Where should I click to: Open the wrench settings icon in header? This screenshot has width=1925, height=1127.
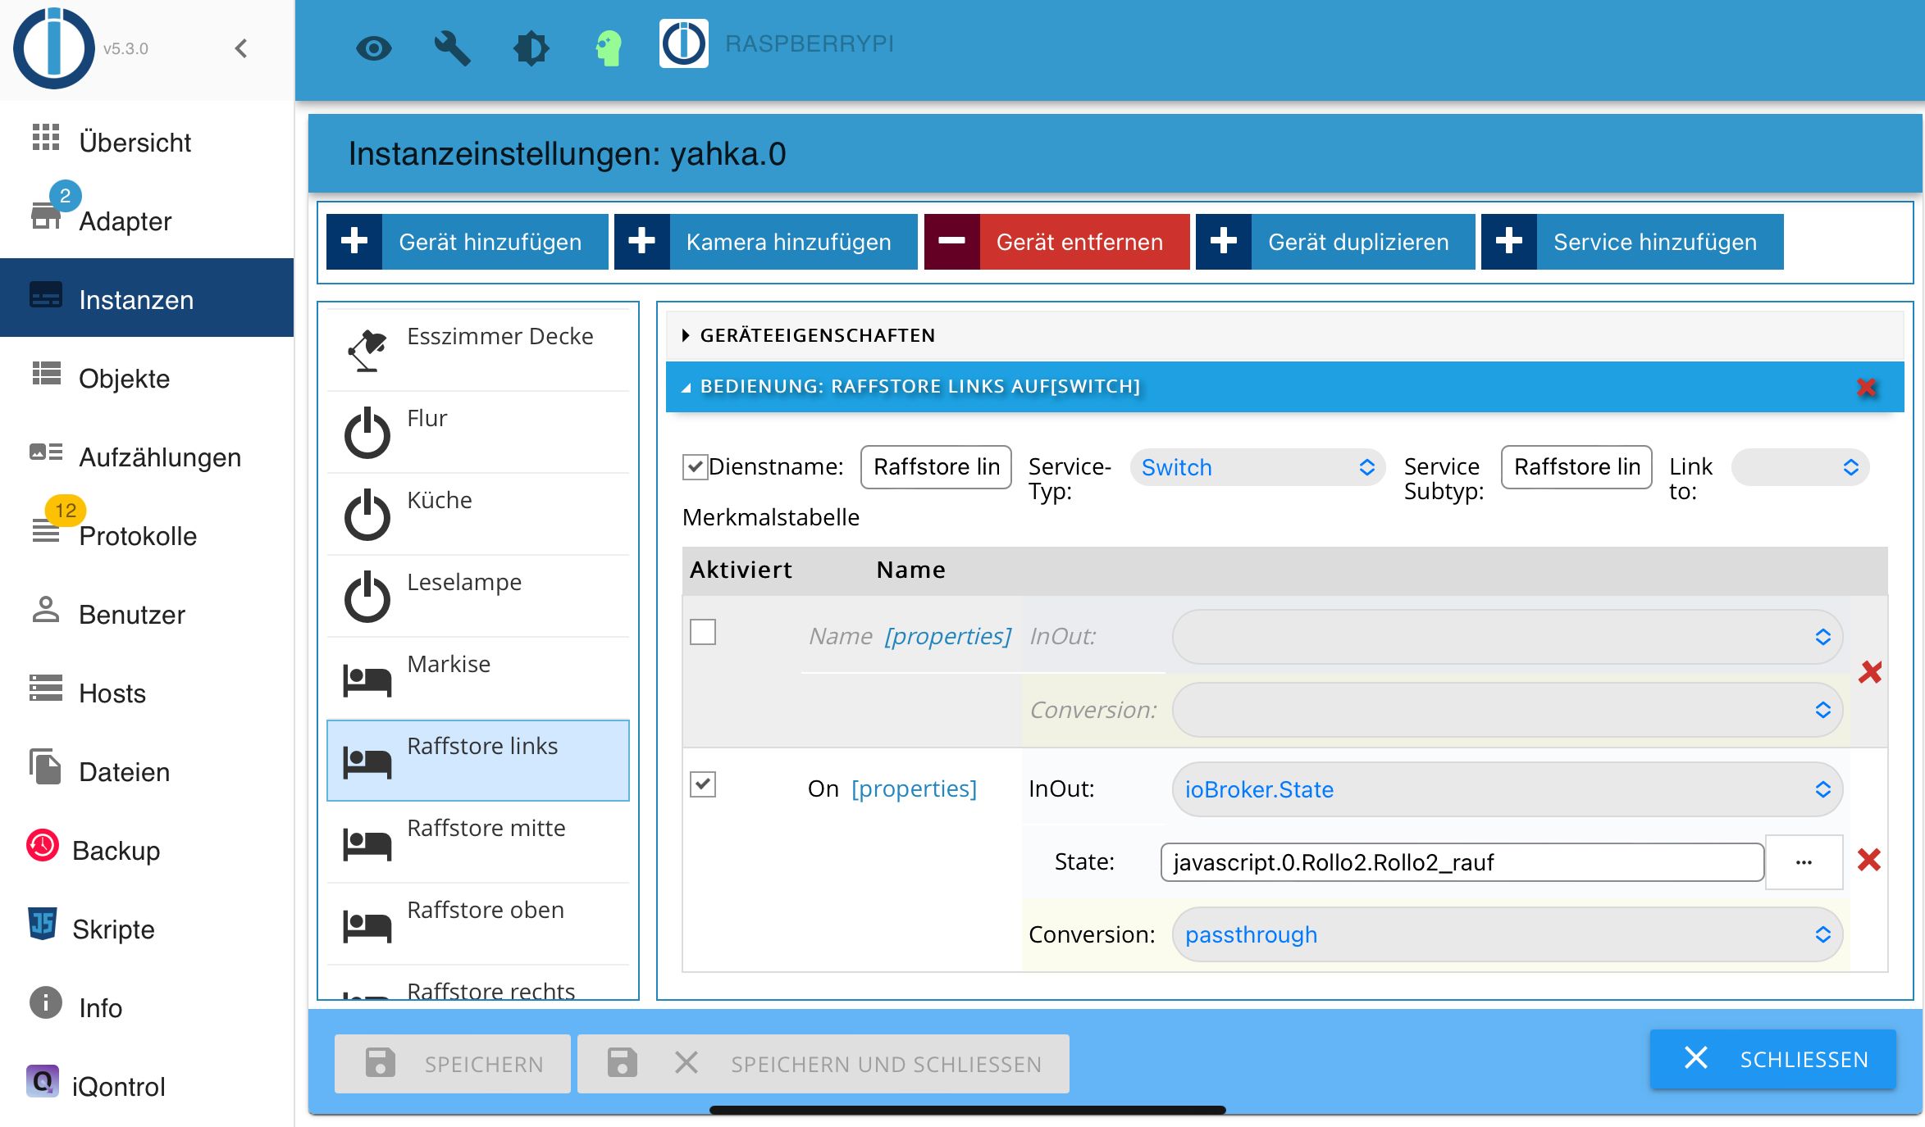coord(452,48)
